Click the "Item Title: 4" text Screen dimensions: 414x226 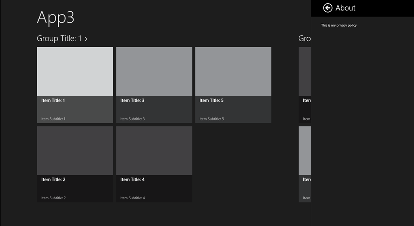(133, 180)
